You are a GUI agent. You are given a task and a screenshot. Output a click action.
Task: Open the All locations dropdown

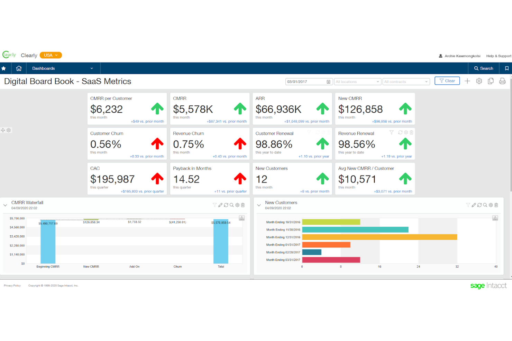357,82
